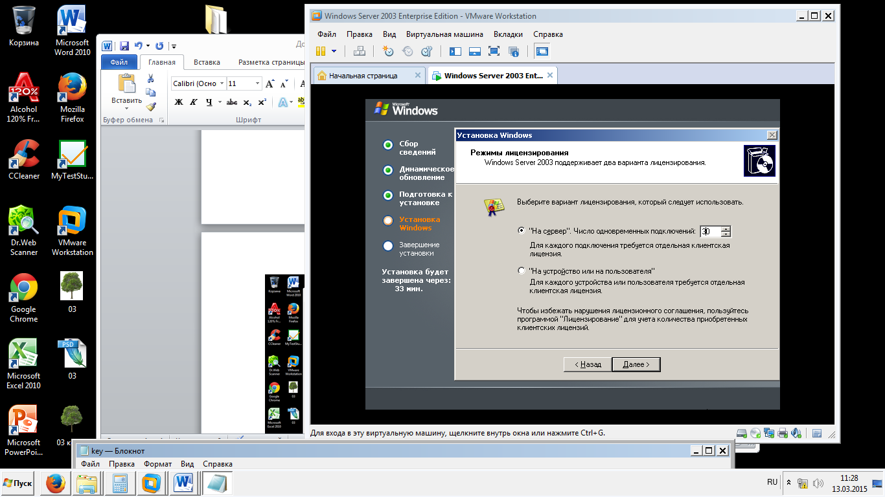Toggle superscript formatting in Word
Image resolution: width=885 pixels, height=497 pixels.
tap(262, 102)
